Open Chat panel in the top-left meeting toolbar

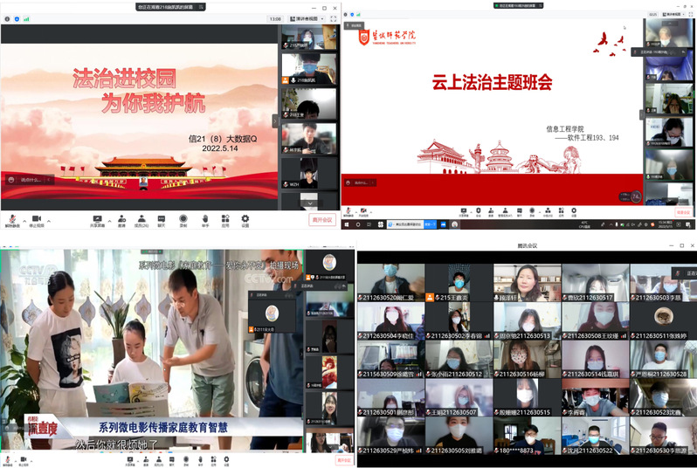(x=162, y=219)
